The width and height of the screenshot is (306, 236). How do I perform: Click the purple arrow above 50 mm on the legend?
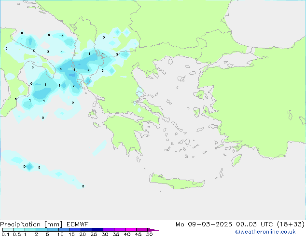click(x=153, y=230)
